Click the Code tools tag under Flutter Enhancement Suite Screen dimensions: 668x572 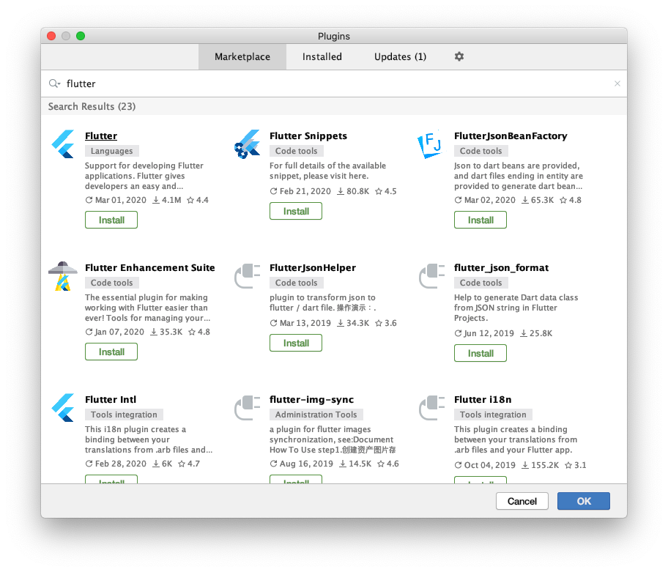point(111,283)
